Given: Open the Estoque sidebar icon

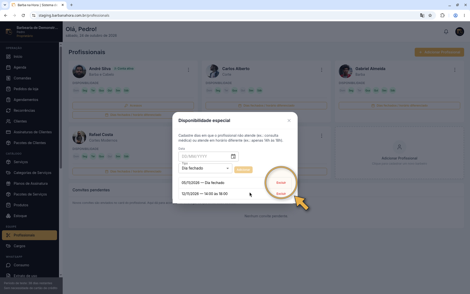Looking at the screenshot, I should (8, 216).
